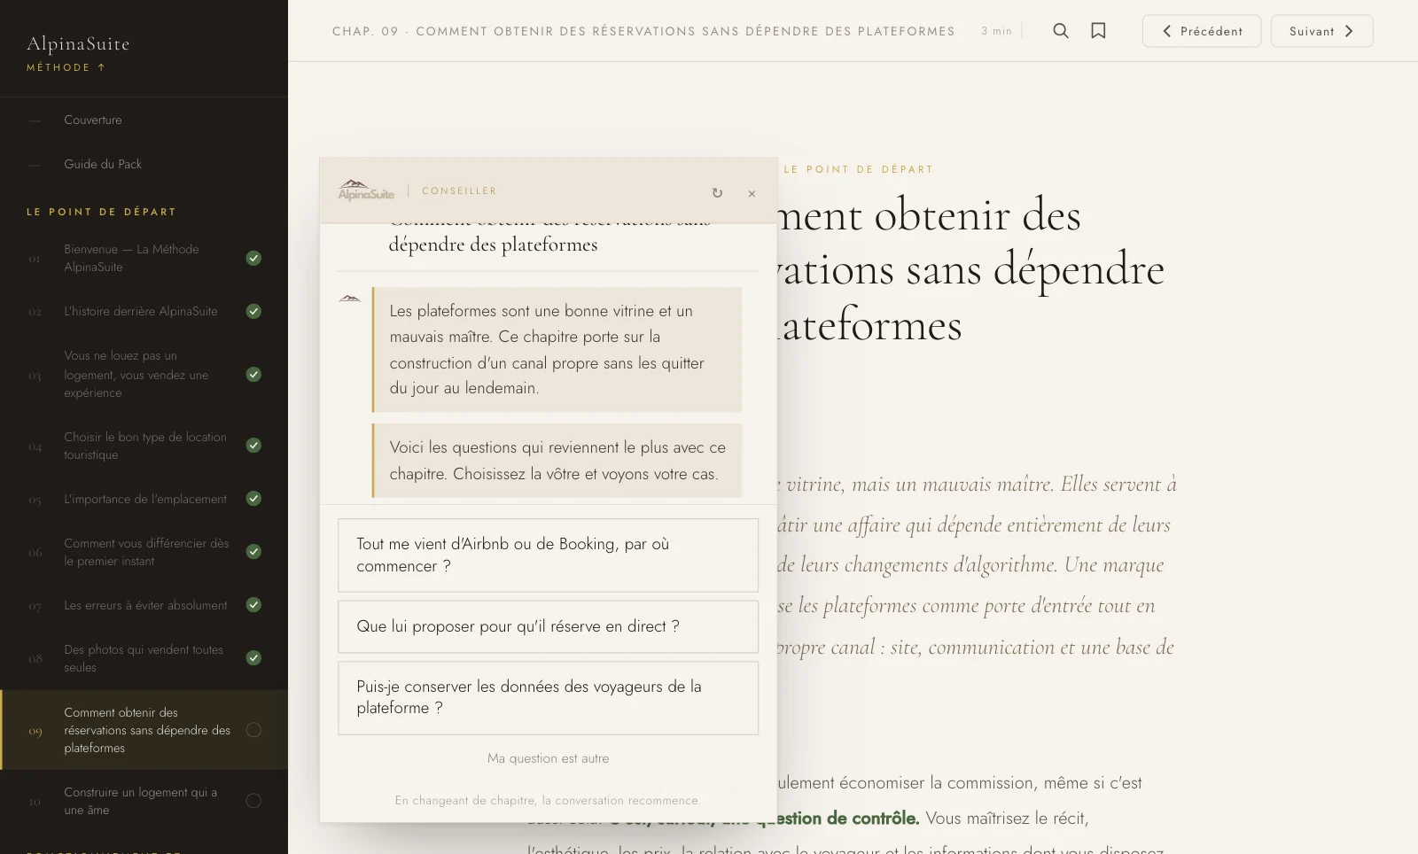Toggle completion check for Bienvenue — La Méthode AlpinaSuite
The image size is (1418, 854).
(x=253, y=258)
